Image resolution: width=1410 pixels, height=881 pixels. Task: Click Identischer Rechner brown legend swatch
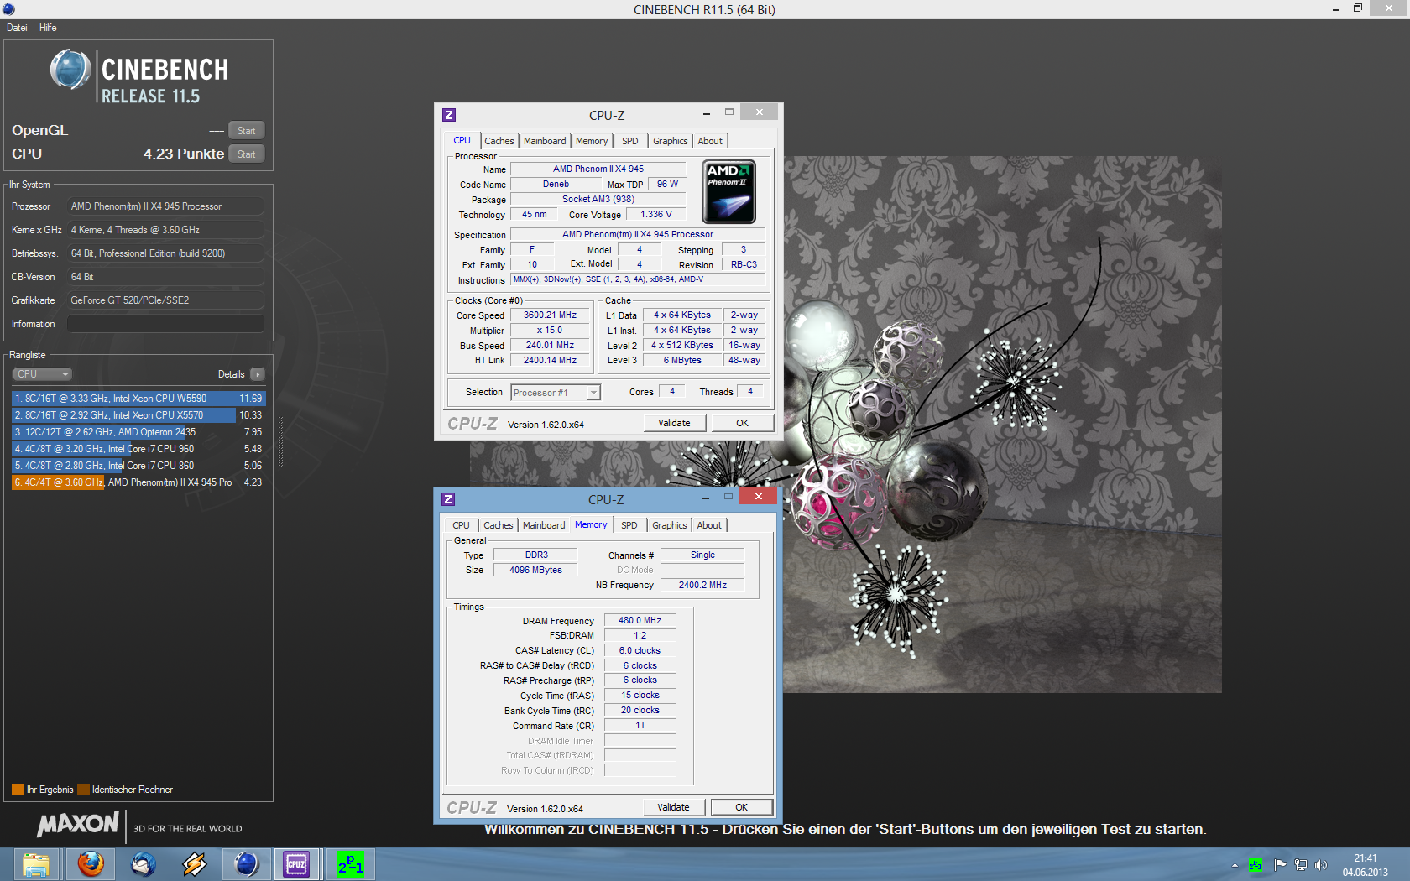coord(83,790)
